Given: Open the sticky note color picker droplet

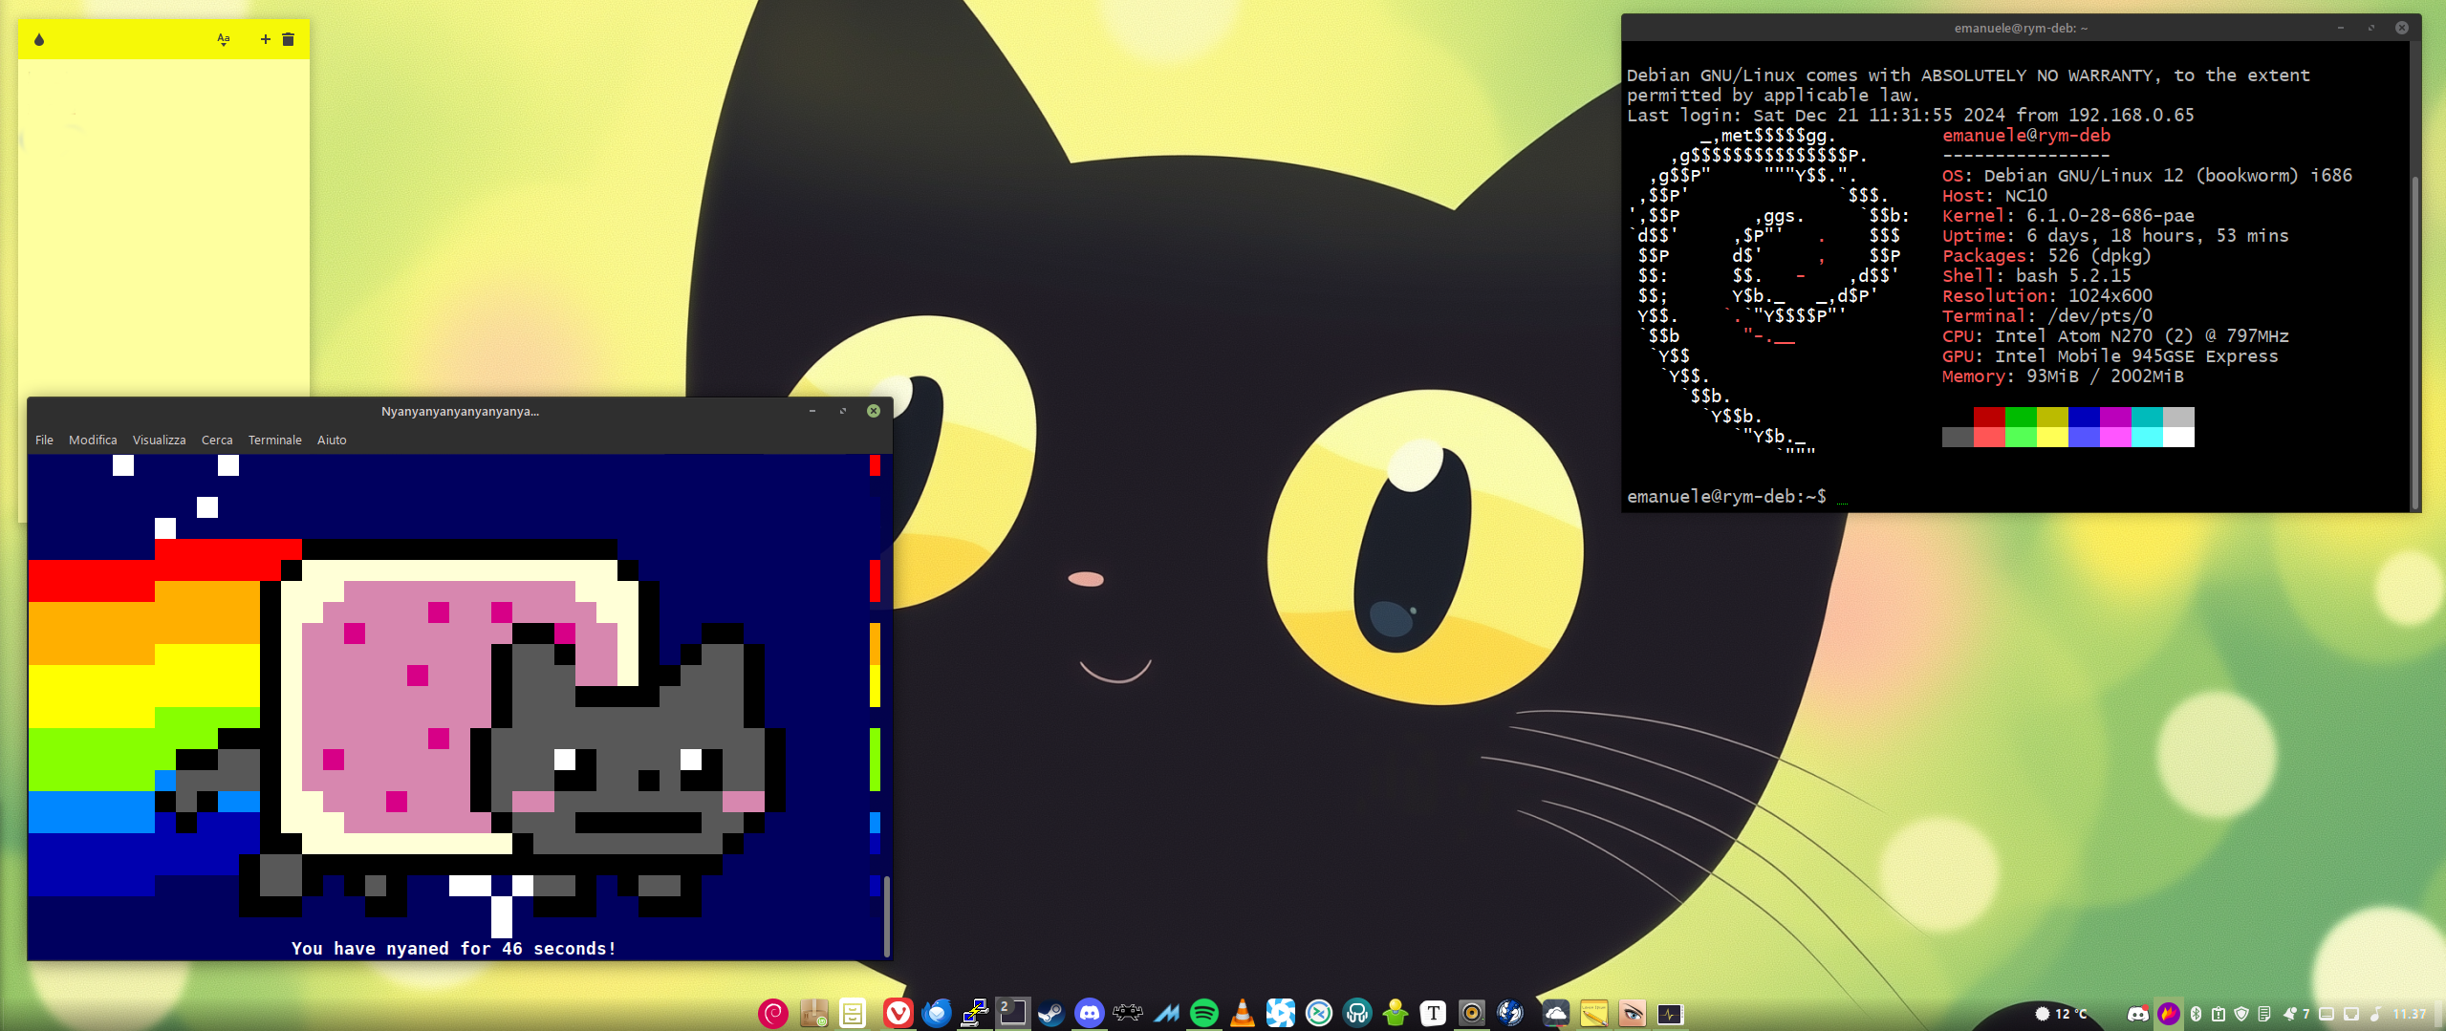Looking at the screenshot, I should click(x=39, y=39).
